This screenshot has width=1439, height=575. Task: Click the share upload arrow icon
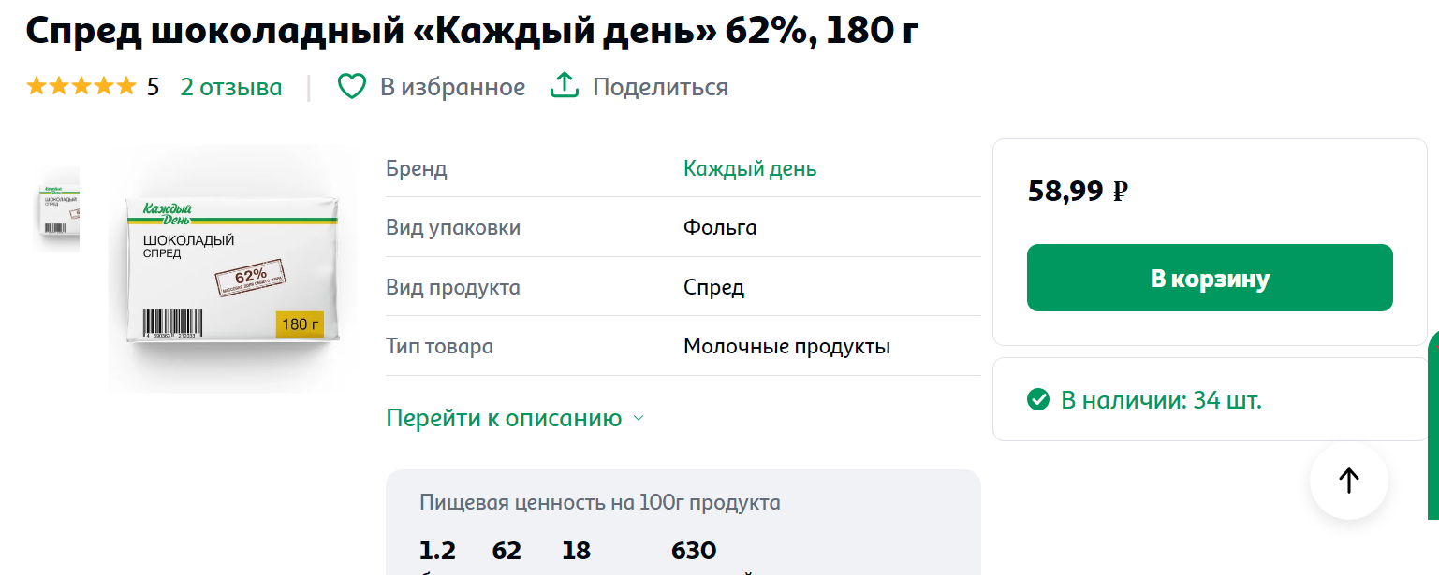pyautogui.click(x=564, y=86)
